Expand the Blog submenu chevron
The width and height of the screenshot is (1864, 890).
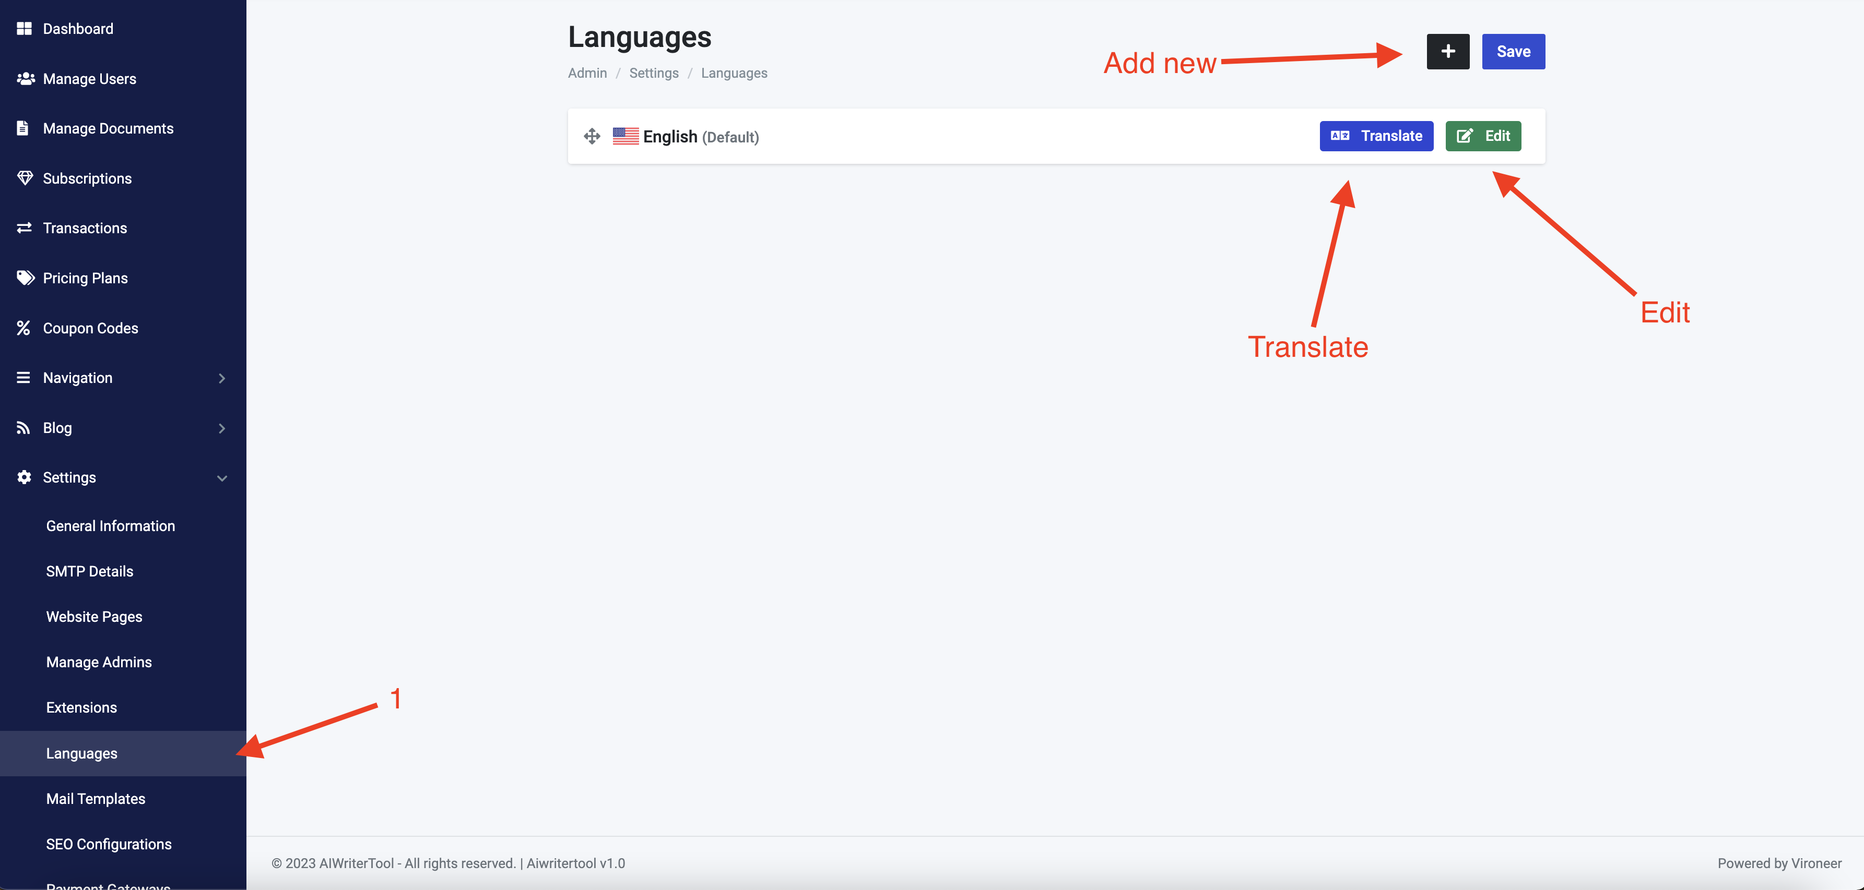(x=222, y=428)
